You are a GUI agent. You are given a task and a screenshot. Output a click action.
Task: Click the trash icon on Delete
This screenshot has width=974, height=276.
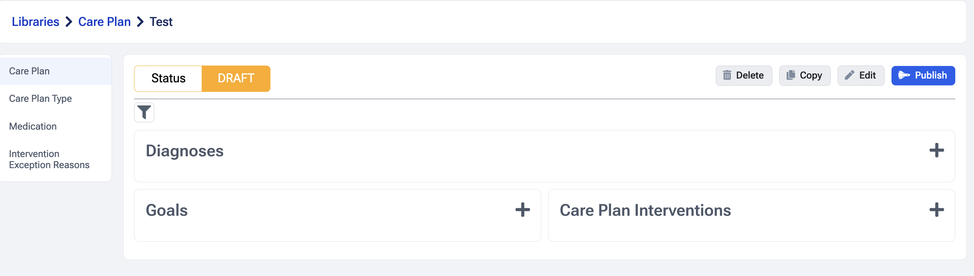[727, 75]
